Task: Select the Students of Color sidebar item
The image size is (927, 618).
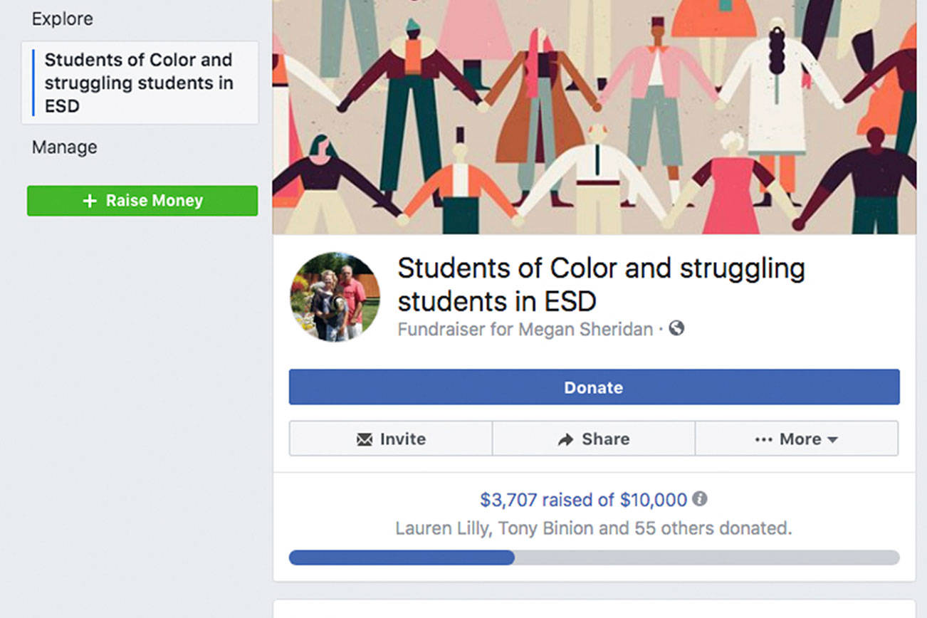Action: tap(139, 83)
